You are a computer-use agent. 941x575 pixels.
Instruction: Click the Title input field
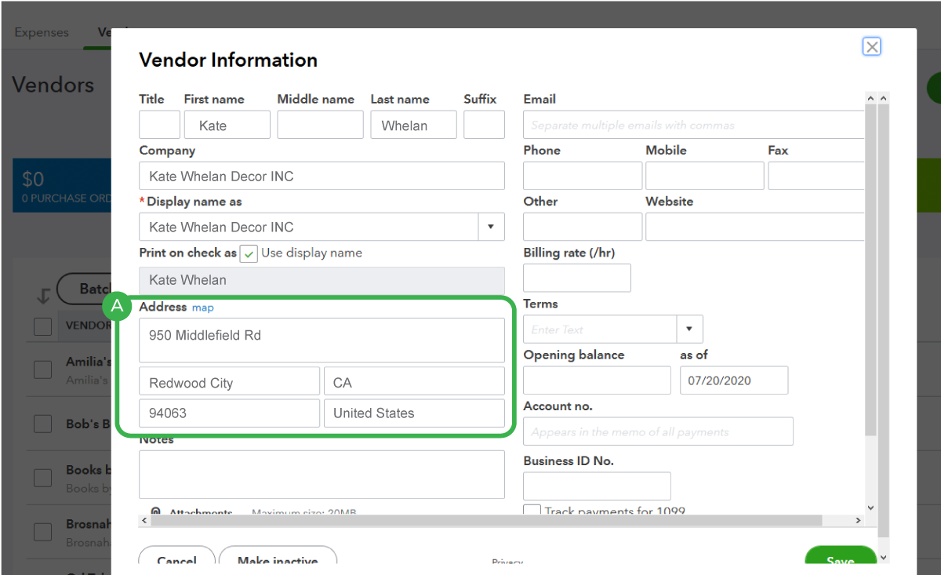159,125
